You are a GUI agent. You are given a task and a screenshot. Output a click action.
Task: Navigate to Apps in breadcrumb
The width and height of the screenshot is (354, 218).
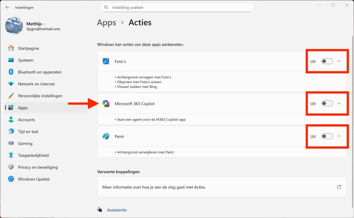tap(106, 22)
